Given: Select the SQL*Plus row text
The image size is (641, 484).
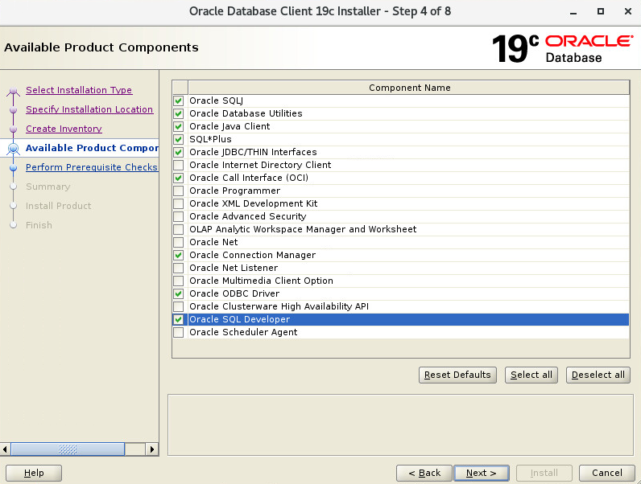Looking at the screenshot, I should [210, 139].
